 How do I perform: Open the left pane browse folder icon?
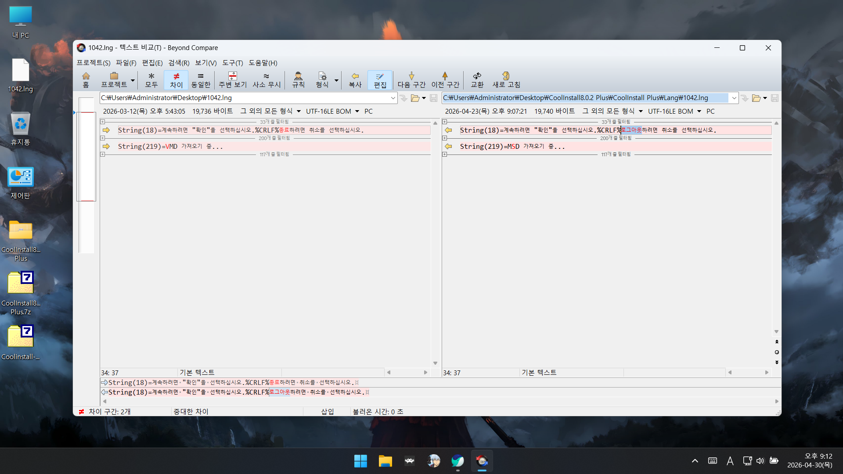tap(415, 98)
